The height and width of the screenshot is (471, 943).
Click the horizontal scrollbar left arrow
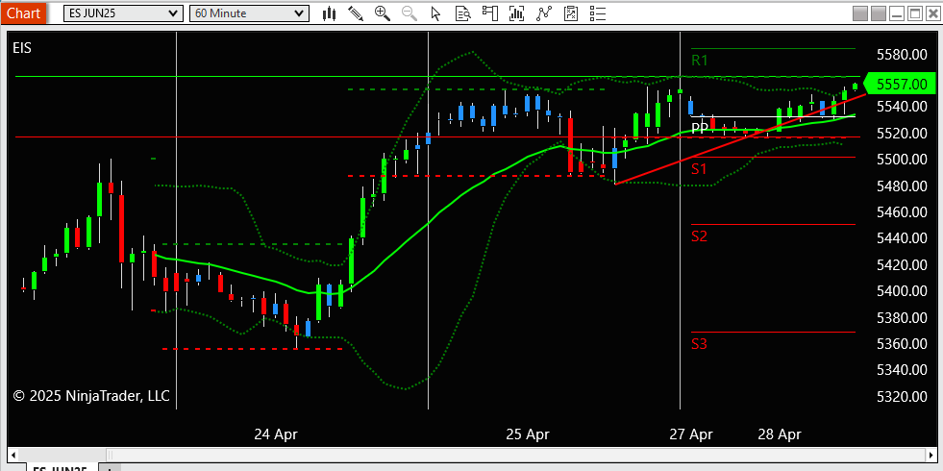click(x=12, y=454)
